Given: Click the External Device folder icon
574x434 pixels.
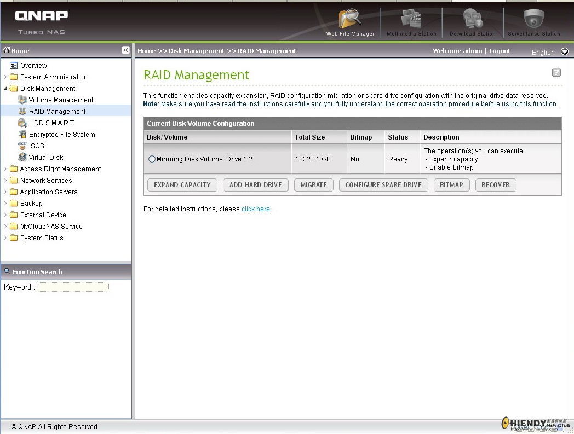Looking at the screenshot, I should pos(14,215).
